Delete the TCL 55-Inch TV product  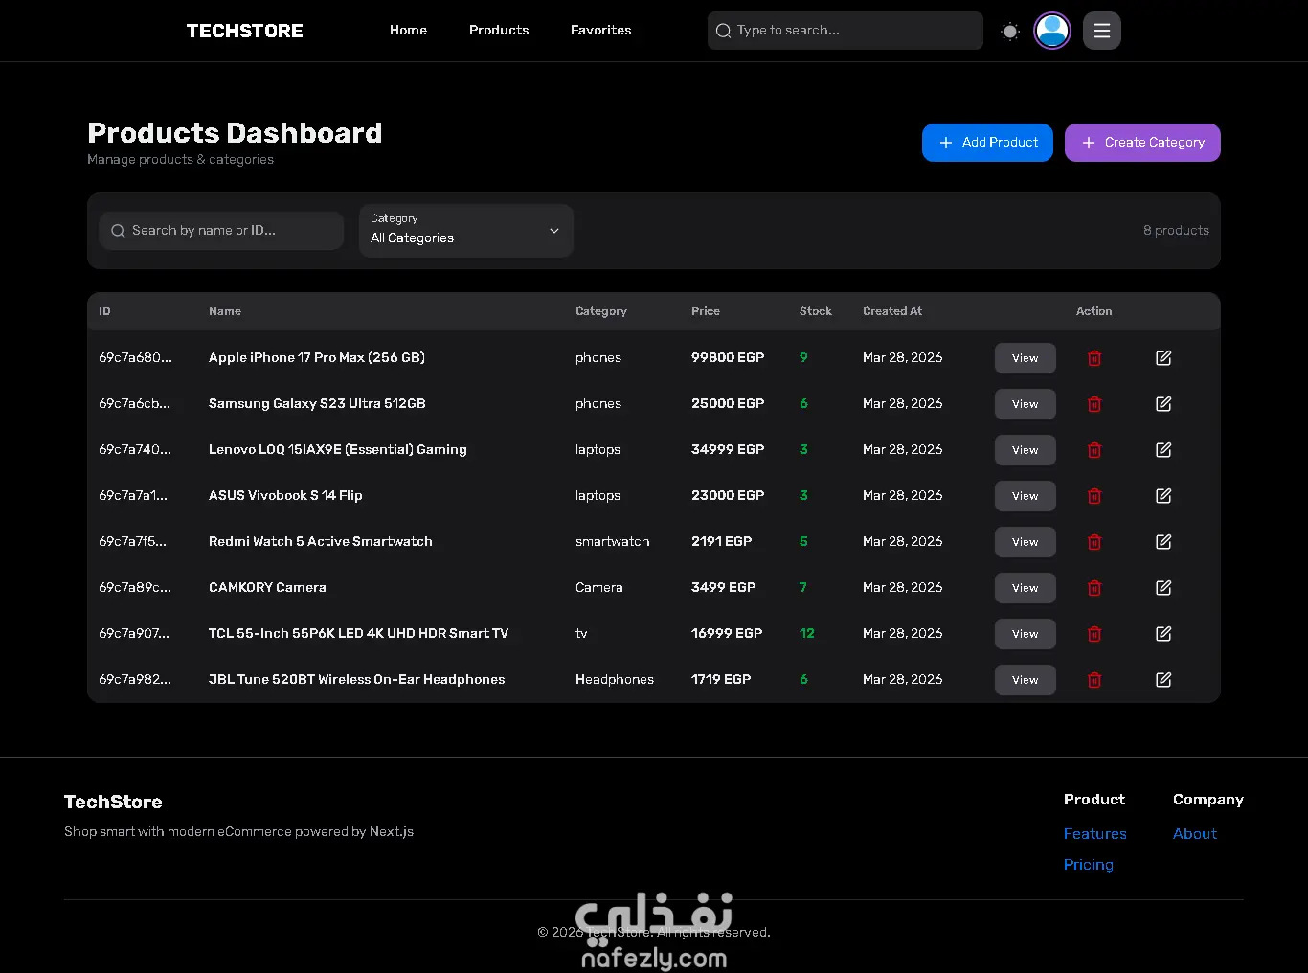click(1094, 634)
